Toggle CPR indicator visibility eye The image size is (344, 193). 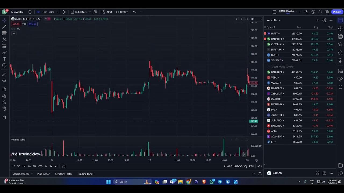[x=19, y=29]
